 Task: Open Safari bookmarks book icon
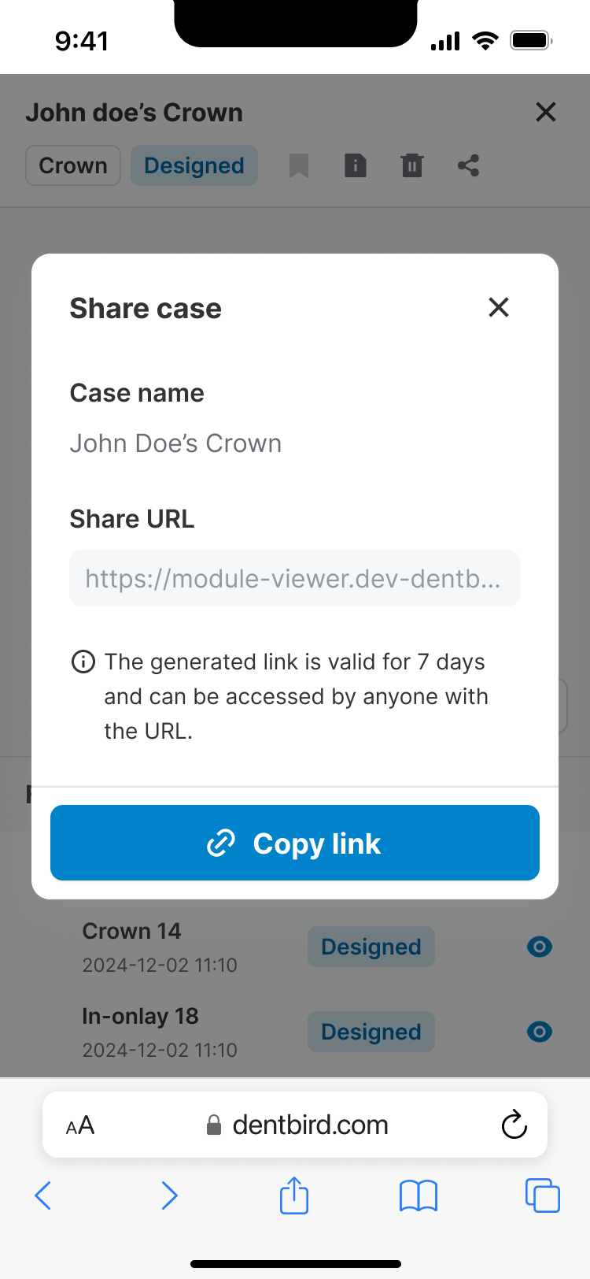point(419,1196)
